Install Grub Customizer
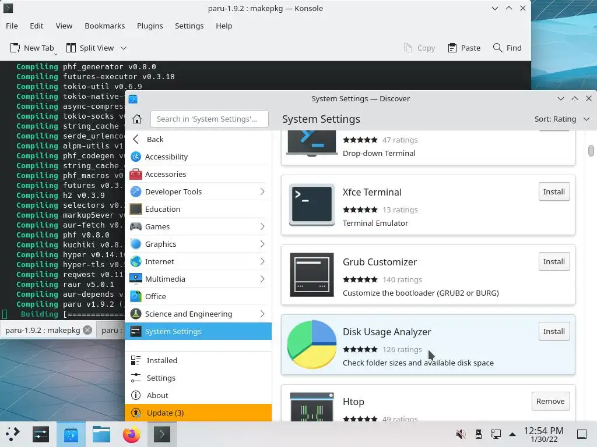This screenshot has height=447, width=597. [554, 261]
